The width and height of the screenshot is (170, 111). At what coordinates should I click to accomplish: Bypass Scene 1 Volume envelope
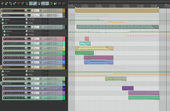[x=43, y=20]
